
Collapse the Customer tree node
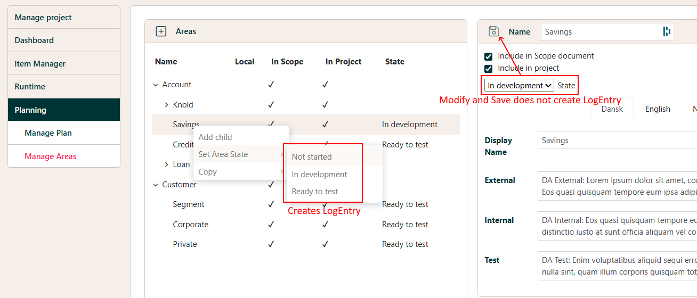click(x=156, y=185)
